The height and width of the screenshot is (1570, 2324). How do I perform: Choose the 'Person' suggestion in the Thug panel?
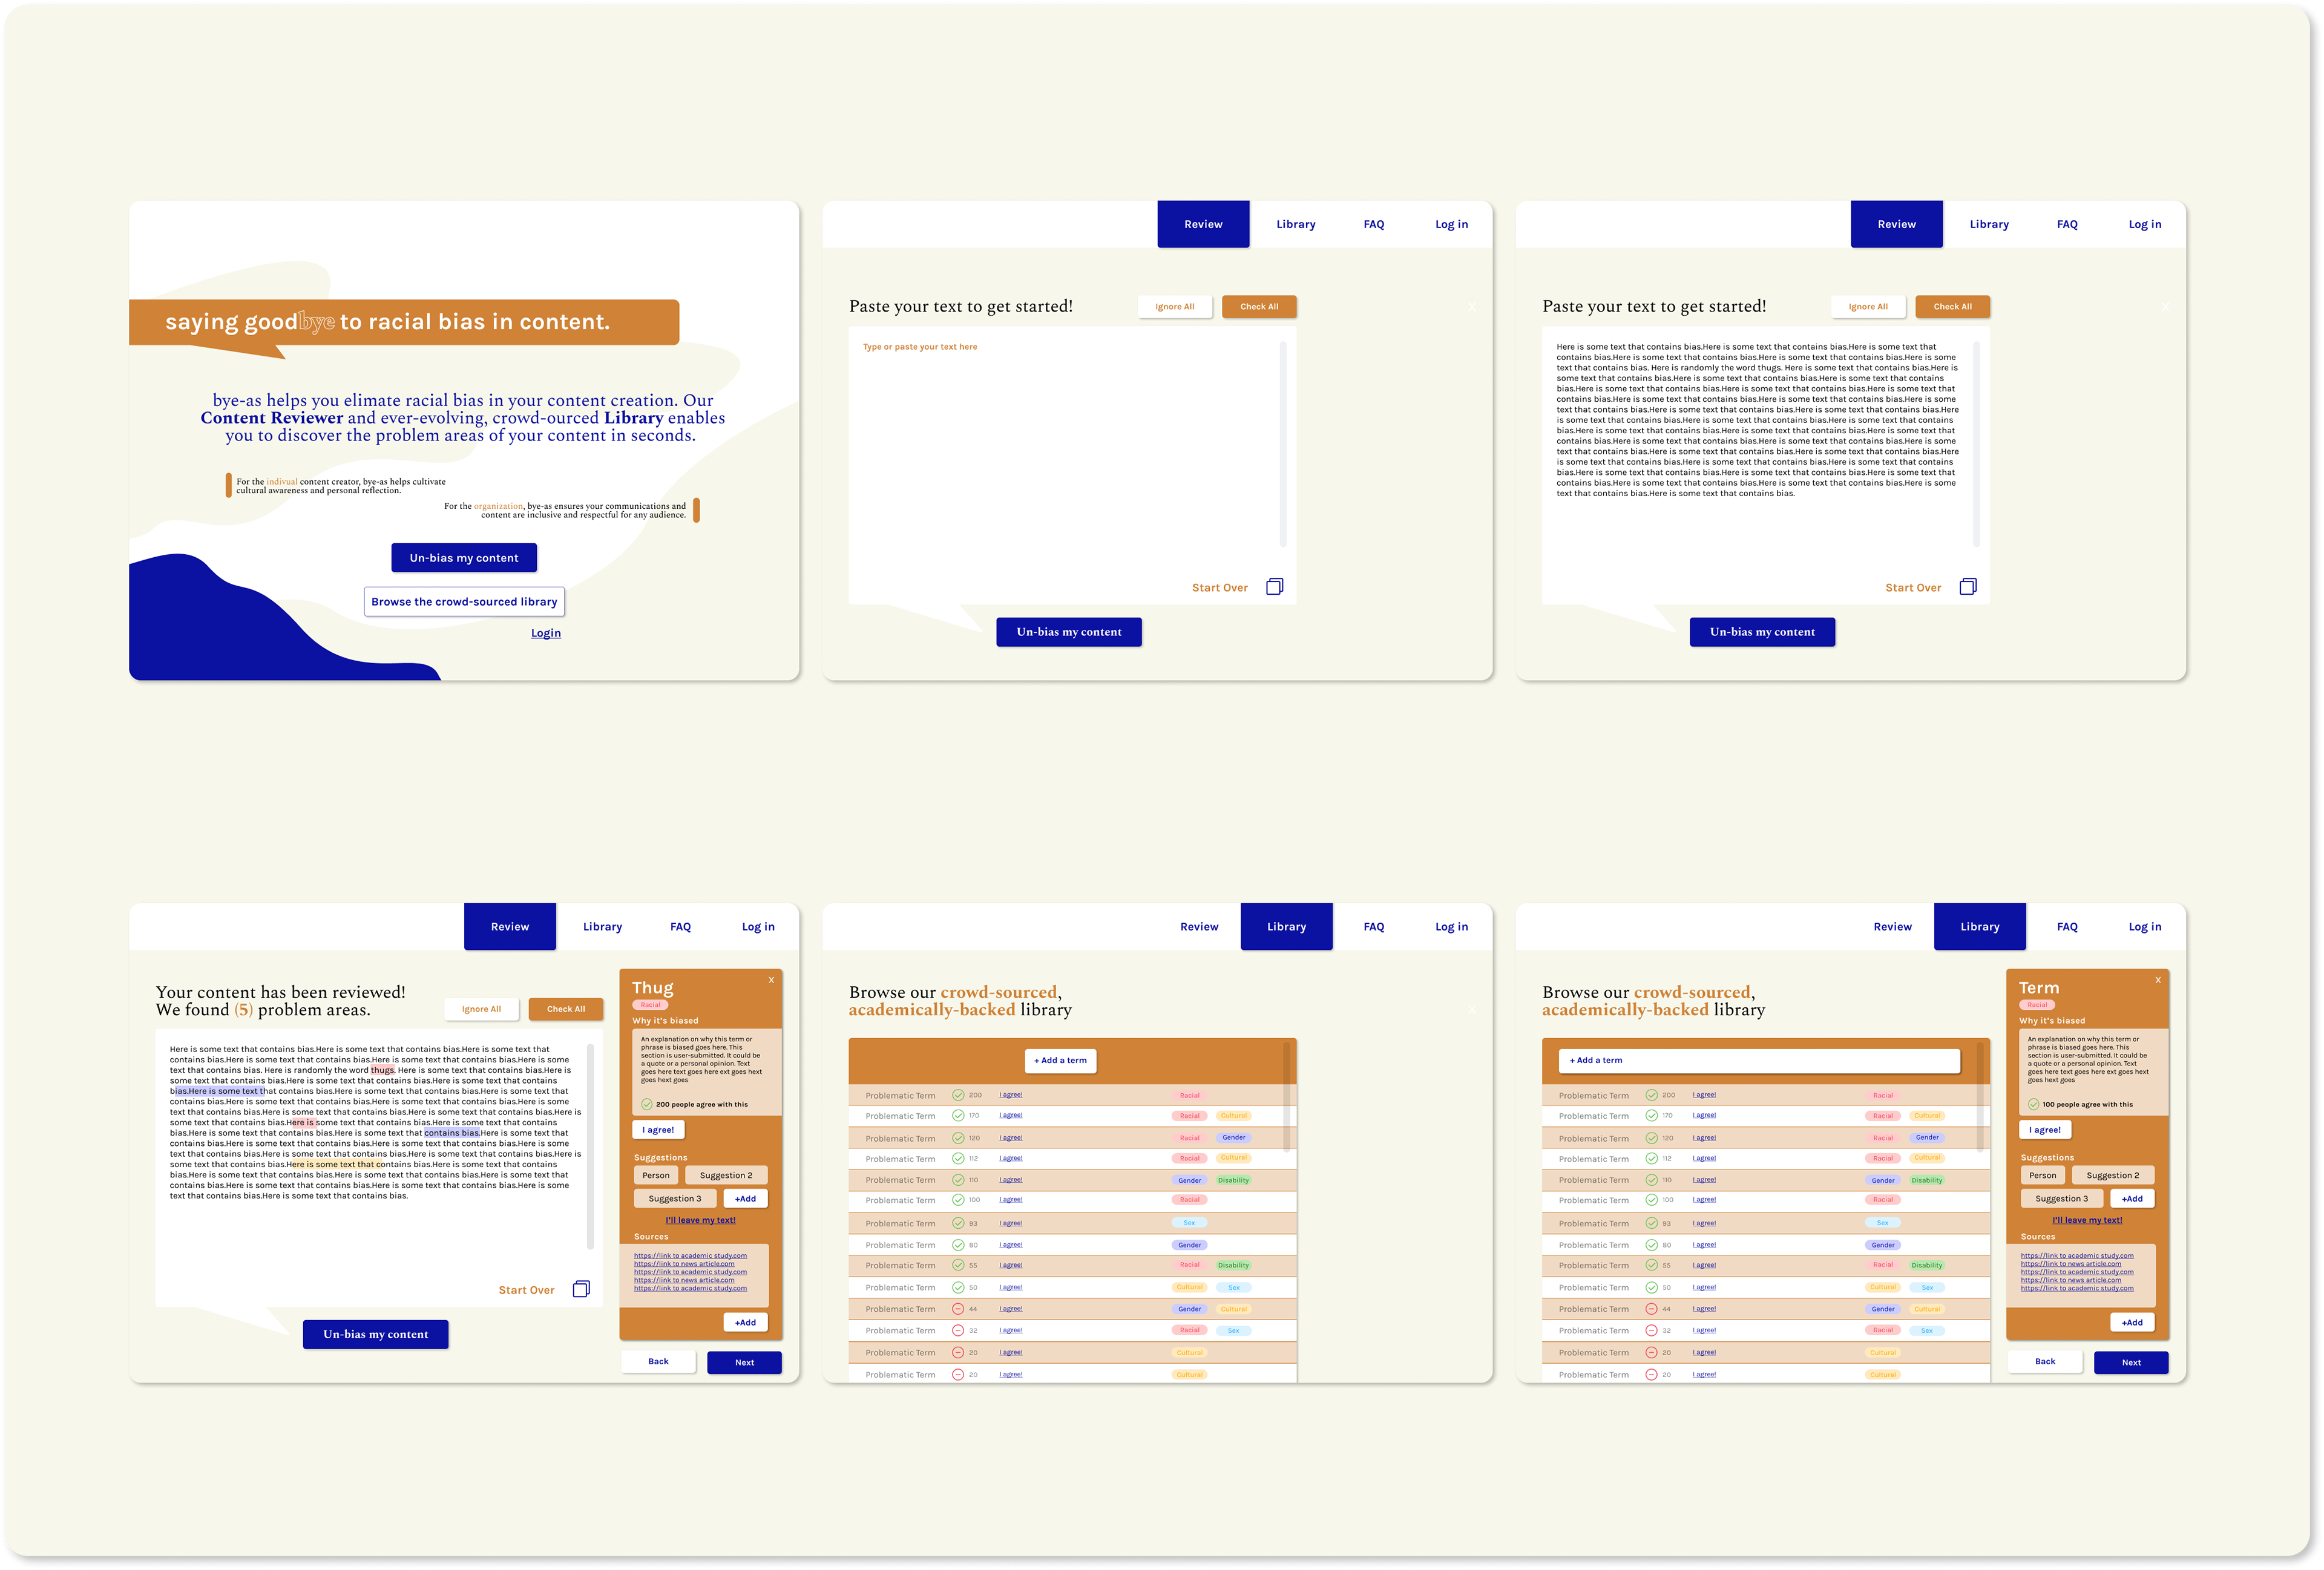click(x=656, y=1176)
